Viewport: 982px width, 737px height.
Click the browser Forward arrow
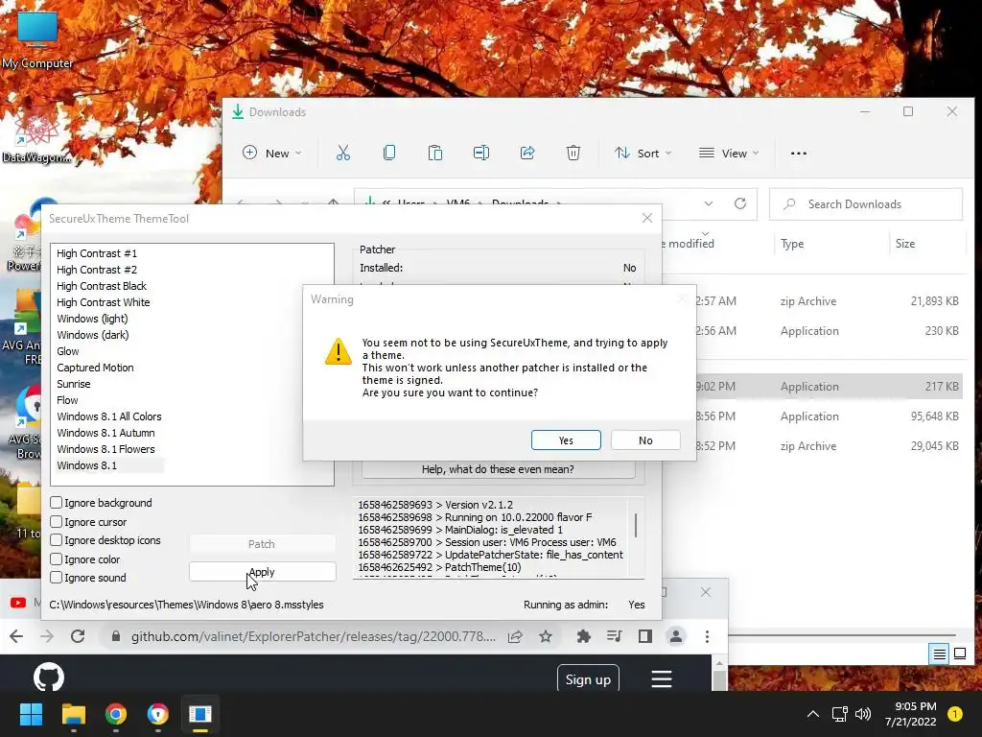tap(47, 637)
